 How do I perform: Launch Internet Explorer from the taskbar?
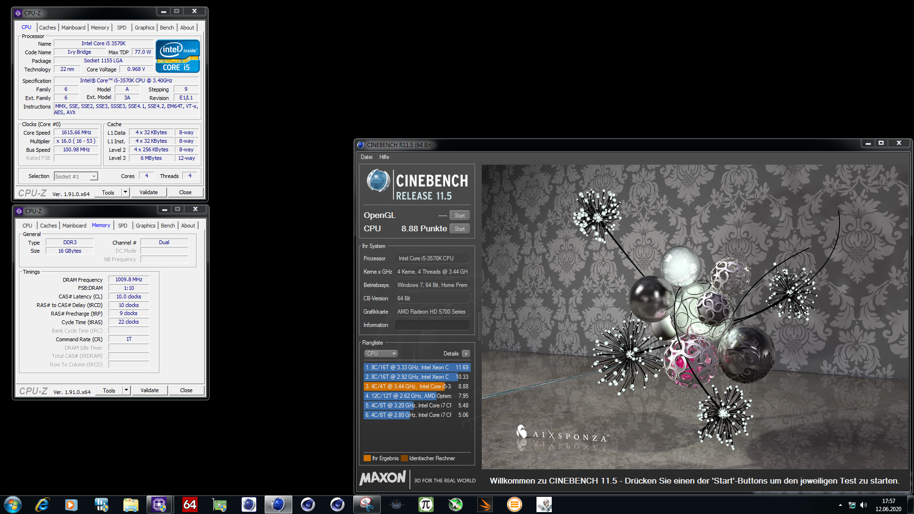42,504
